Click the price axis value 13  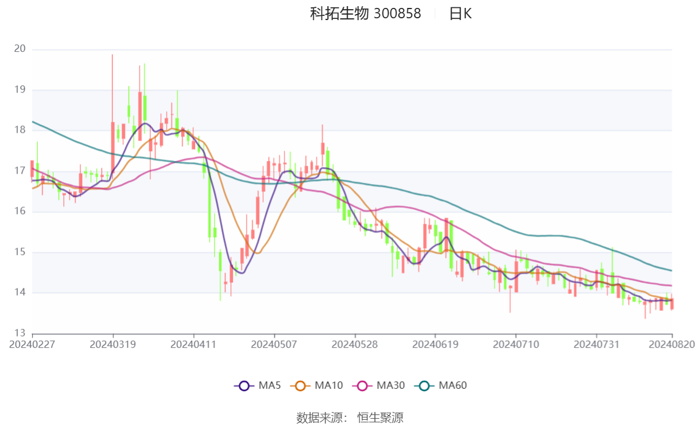pos(20,333)
